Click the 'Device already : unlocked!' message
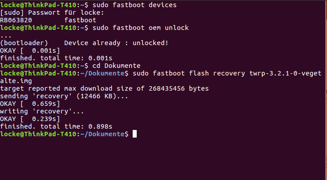The image size is (327, 180). (116, 43)
